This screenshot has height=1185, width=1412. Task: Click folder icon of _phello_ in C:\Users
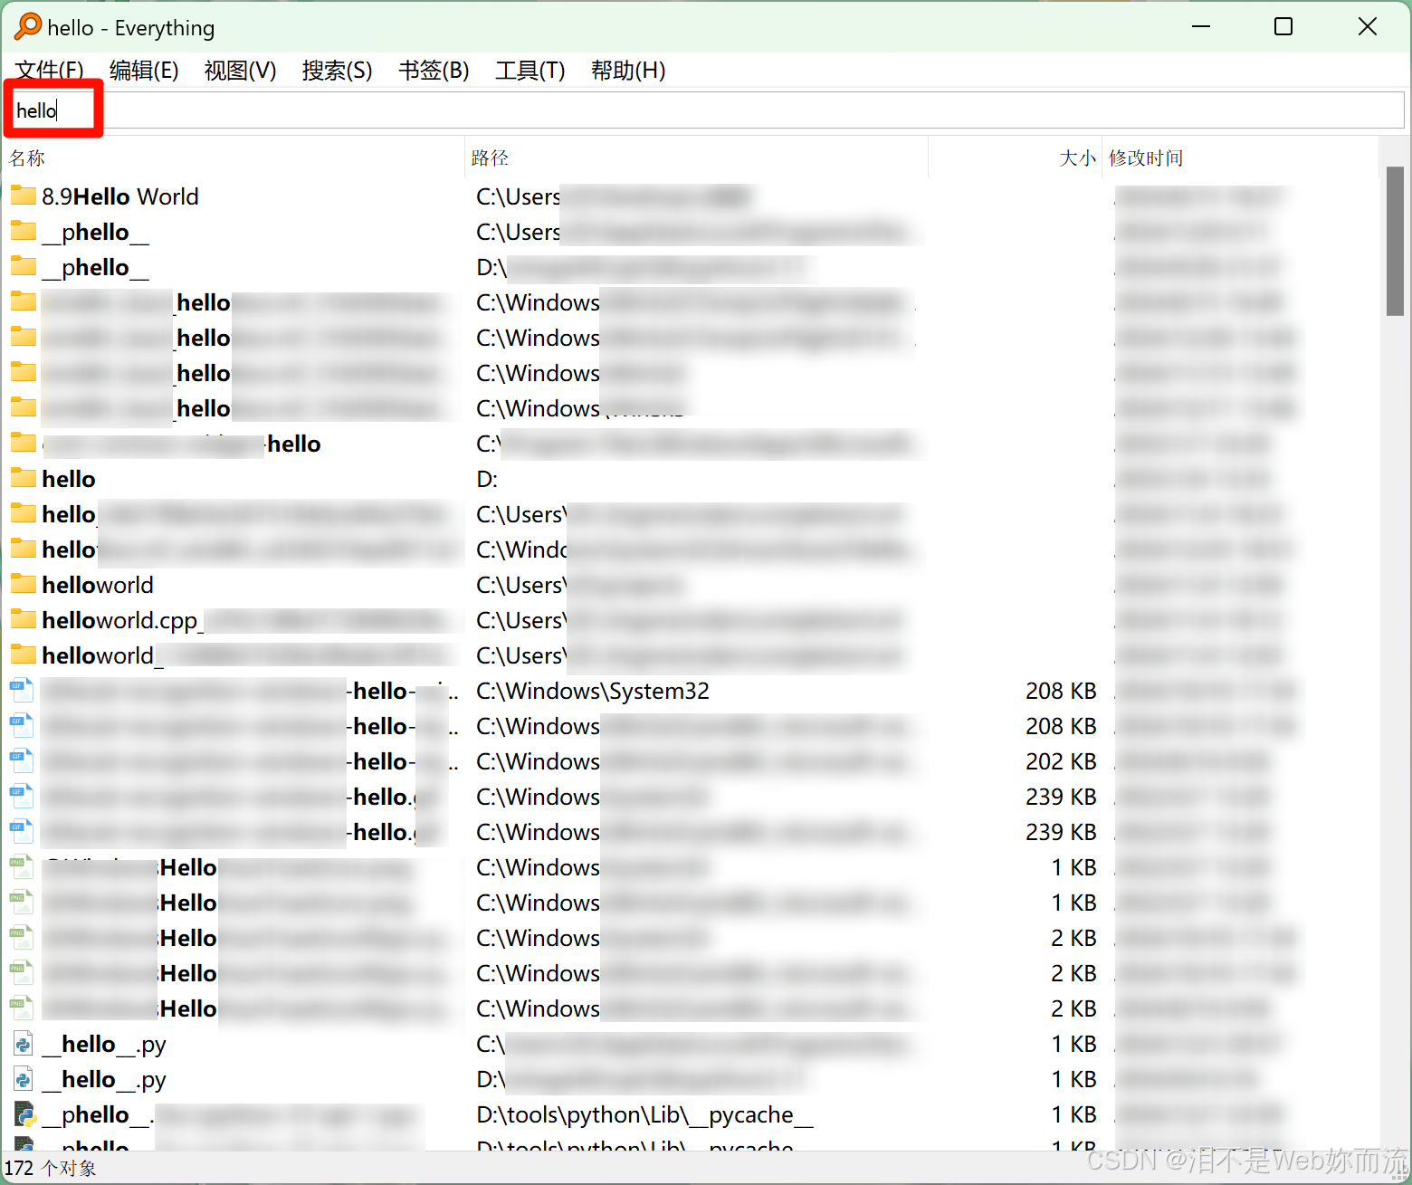point(24,231)
